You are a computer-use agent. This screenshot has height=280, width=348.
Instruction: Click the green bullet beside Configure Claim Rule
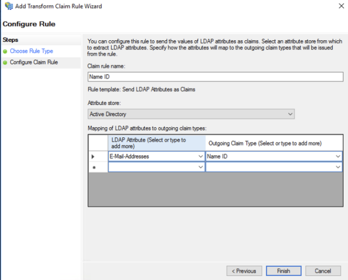coord(5,63)
